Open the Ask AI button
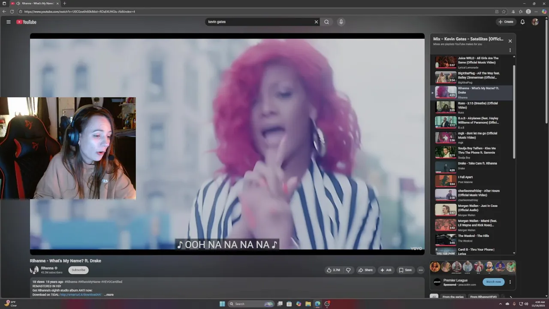The width and height of the screenshot is (549, 309). coord(386,270)
